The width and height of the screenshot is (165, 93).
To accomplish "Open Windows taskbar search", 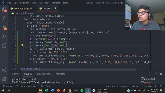I will pos(9,90).
